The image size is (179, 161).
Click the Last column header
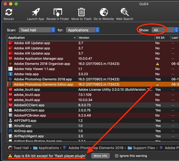coord(175,38)
